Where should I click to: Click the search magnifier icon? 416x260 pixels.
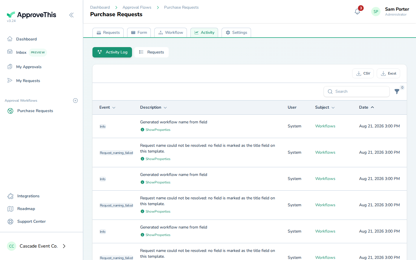click(x=330, y=92)
